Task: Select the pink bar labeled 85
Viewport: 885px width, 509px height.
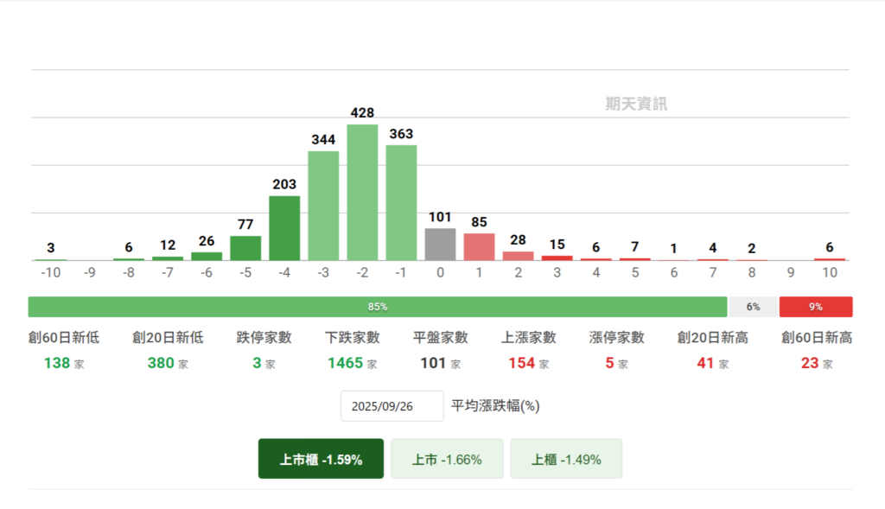Action: [479, 246]
